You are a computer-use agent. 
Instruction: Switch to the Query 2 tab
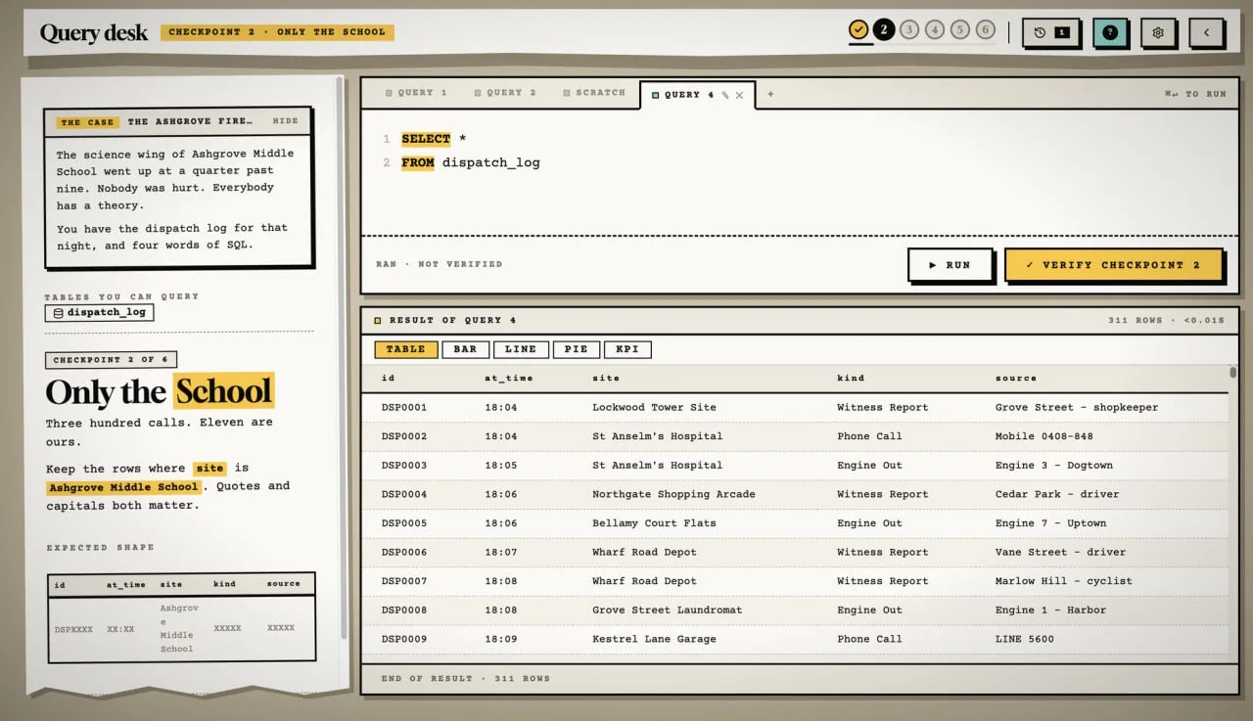pos(505,93)
